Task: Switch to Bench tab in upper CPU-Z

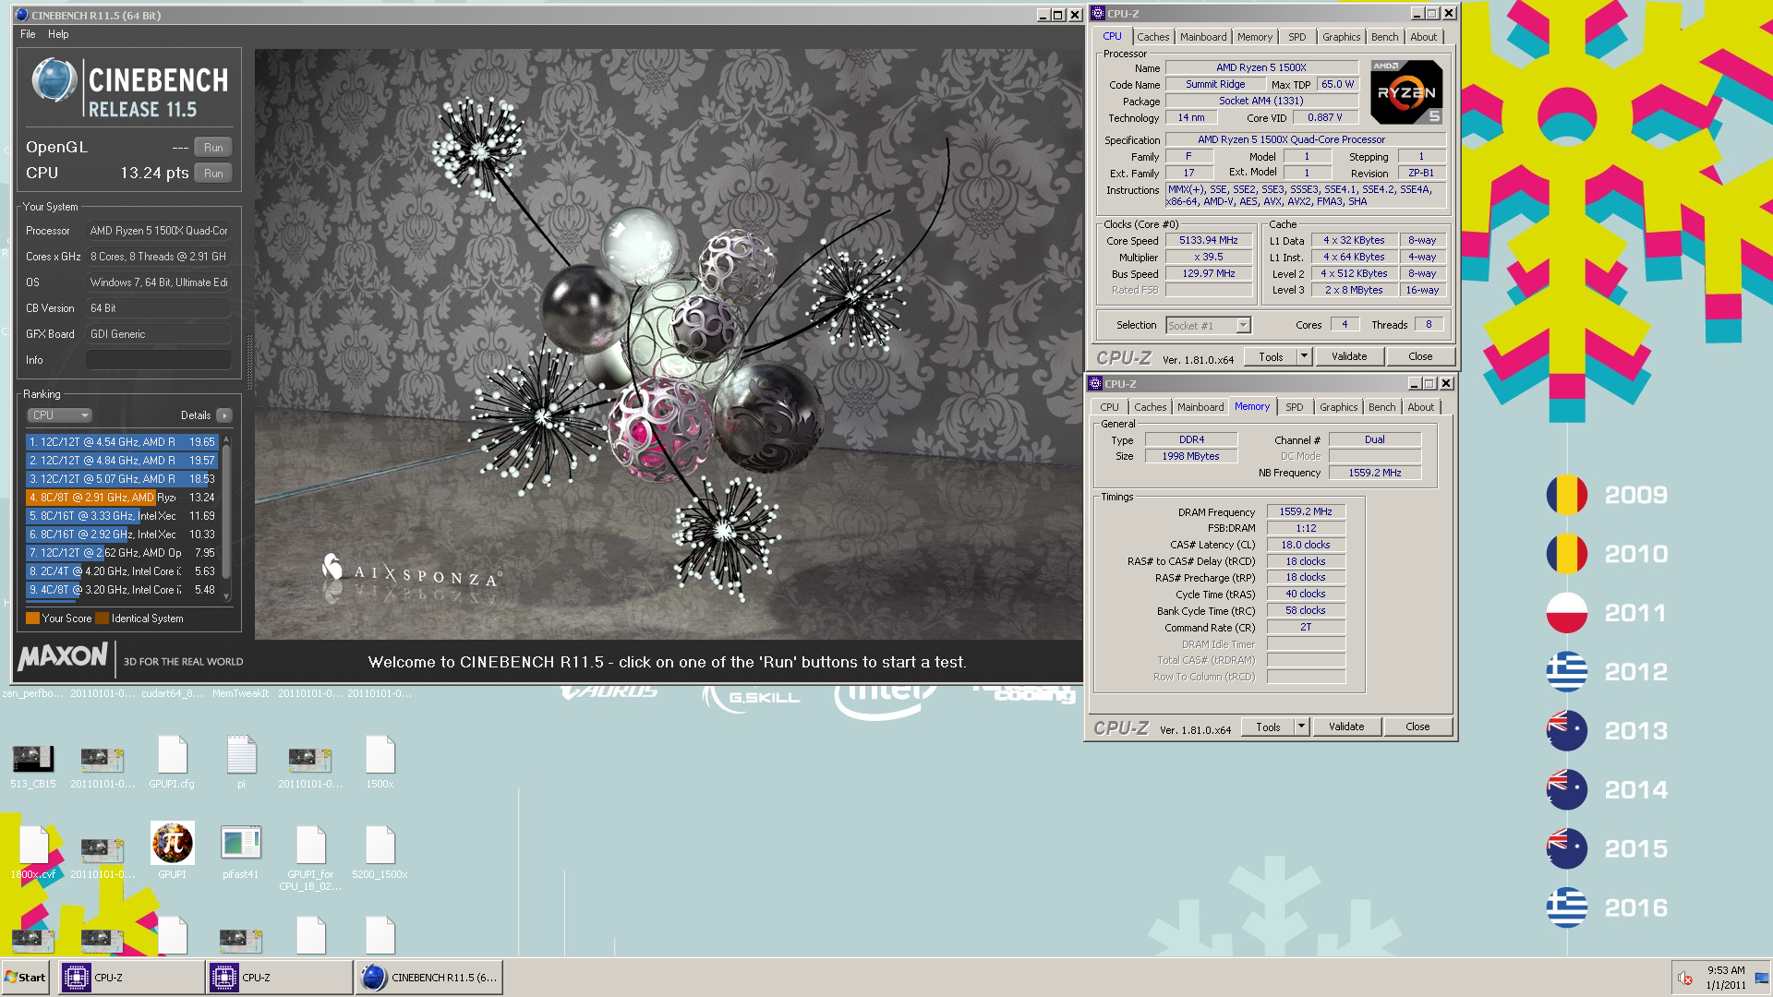Action: point(1384,37)
